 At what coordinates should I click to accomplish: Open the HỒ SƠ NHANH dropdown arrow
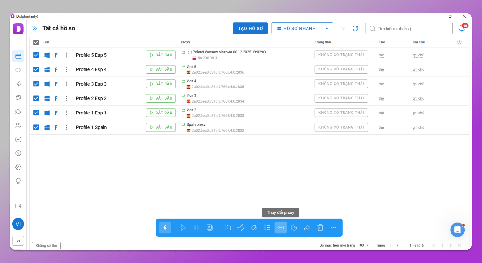click(327, 28)
